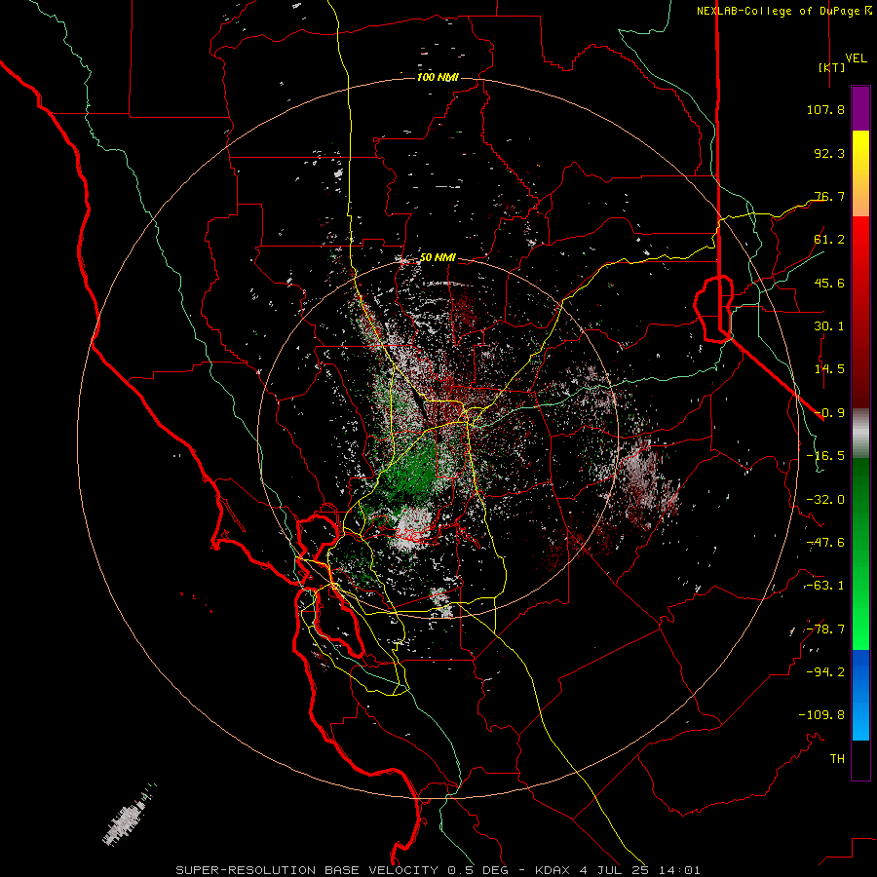Click the SUPER-RESOLUTION BASE VELOCITY caption text
The image size is (877, 877).
pos(307,870)
